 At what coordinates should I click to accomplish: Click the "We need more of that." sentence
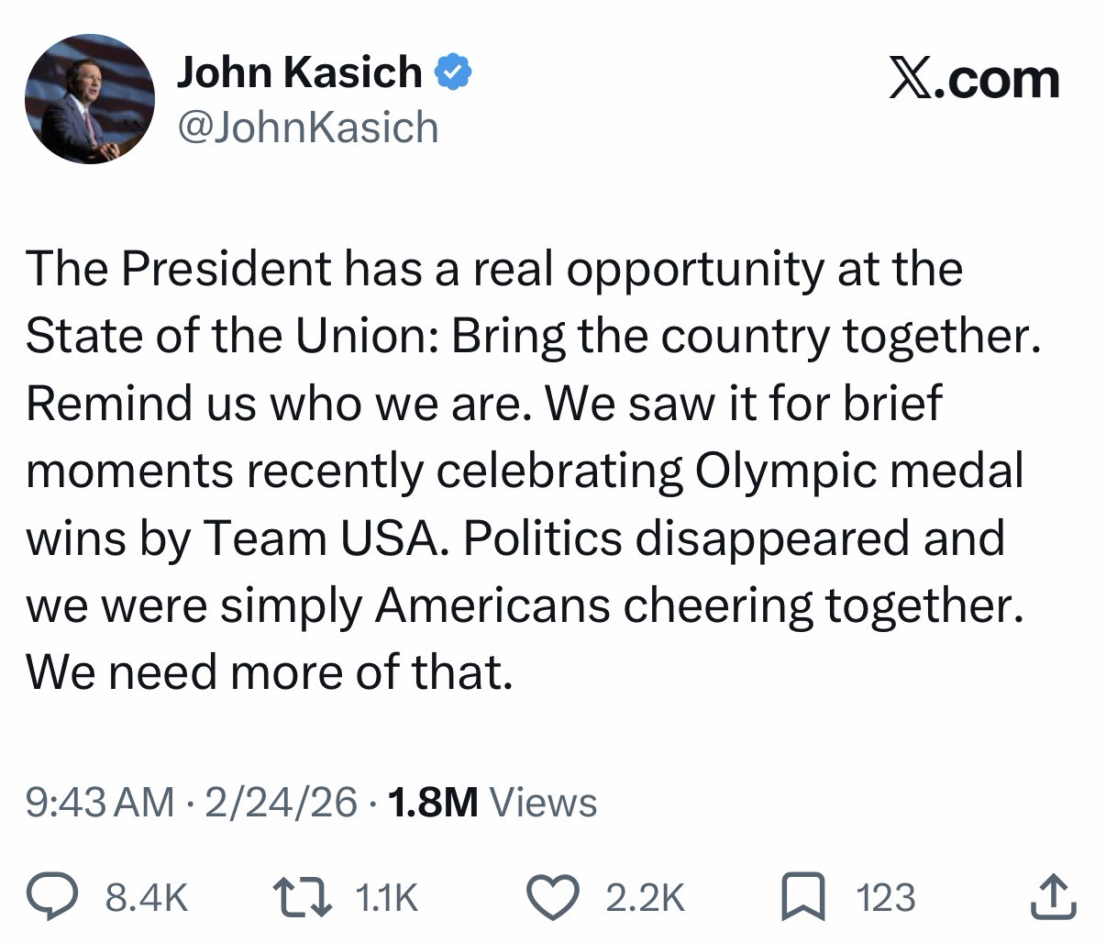coord(268,673)
